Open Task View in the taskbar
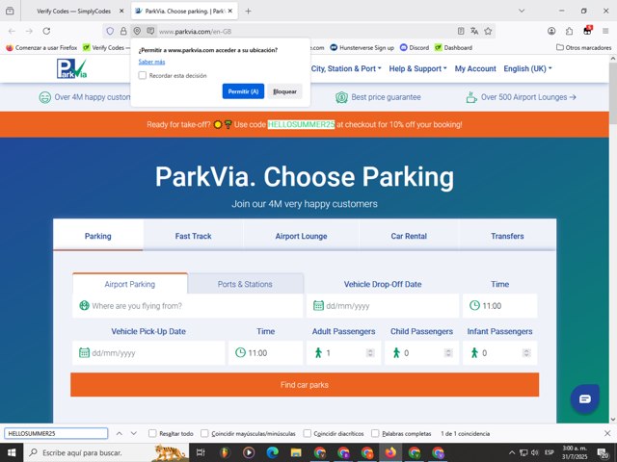Viewport: 617px width, 462px height. click(x=201, y=452)
